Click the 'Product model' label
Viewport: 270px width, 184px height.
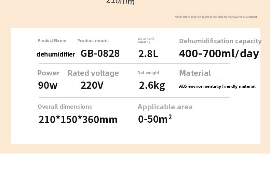point(93,41)
